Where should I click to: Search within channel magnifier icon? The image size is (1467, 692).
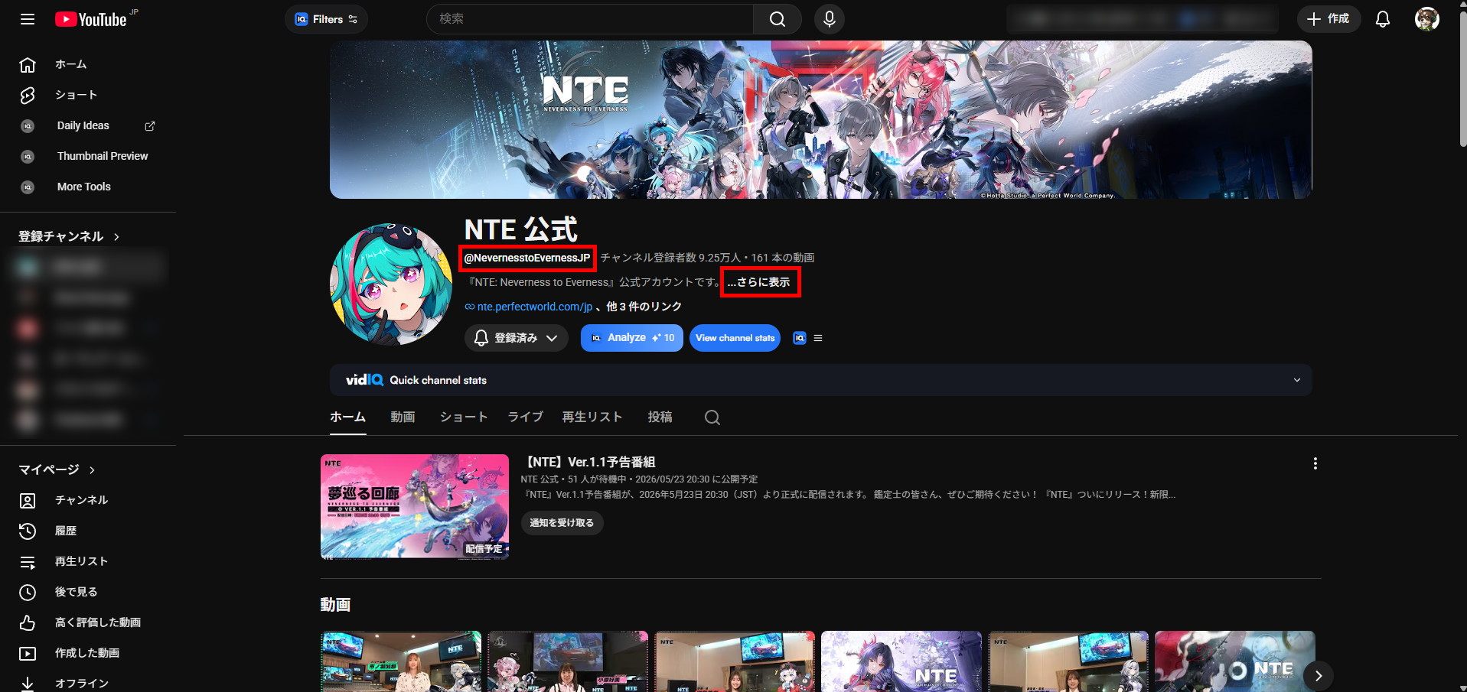712,417
